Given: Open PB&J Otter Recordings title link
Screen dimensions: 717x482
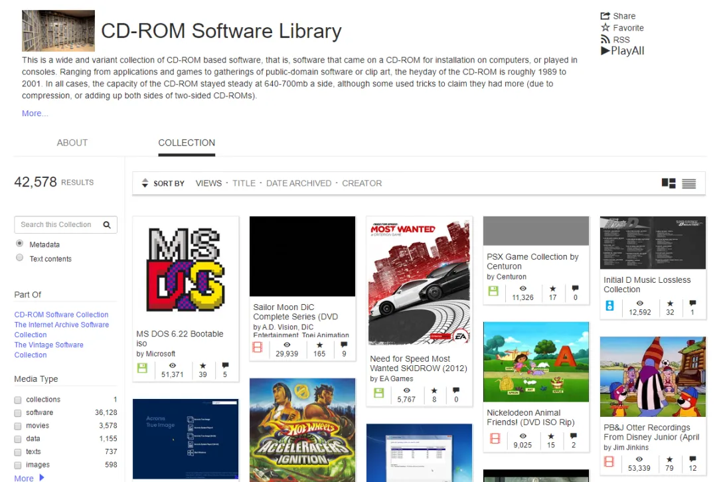Looking at the screenshot, I should [x=651, y=432].
